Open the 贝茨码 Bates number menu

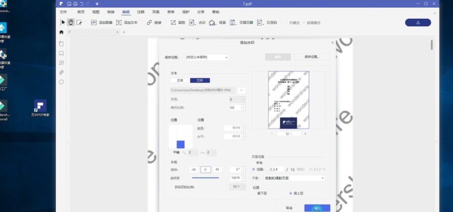click(267, 22)
